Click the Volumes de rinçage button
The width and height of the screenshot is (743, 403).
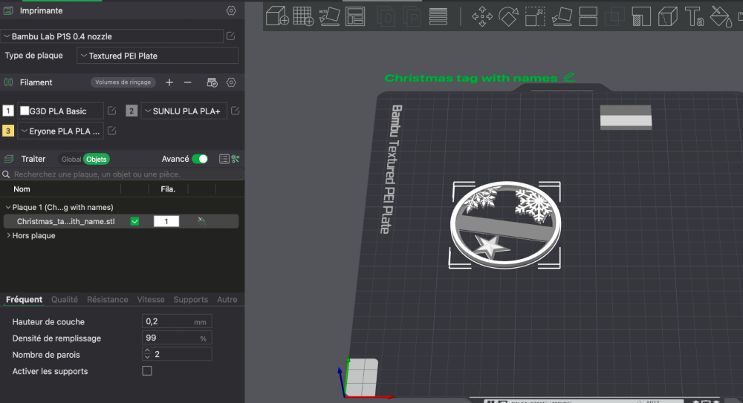(x=123, y=82)
